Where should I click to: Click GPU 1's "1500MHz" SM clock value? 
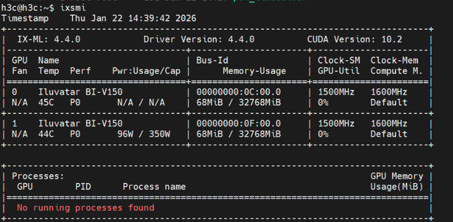tap(336, 124)
